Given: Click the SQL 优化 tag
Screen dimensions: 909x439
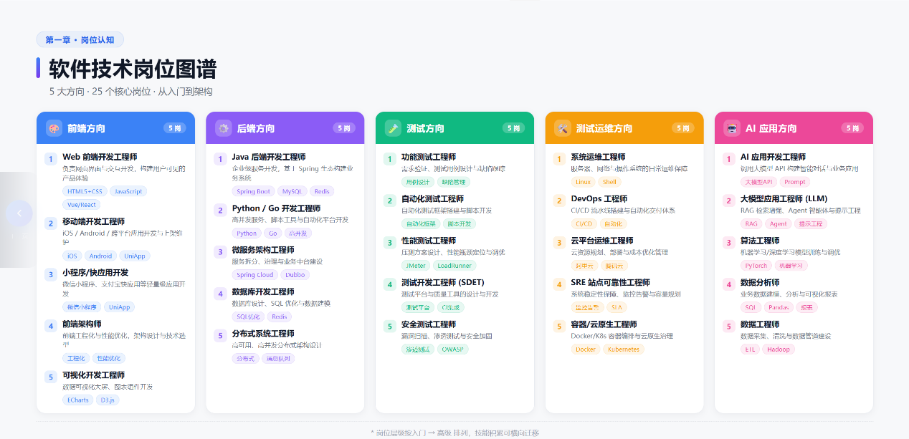Looking at the screenshot, I should 249,317.
